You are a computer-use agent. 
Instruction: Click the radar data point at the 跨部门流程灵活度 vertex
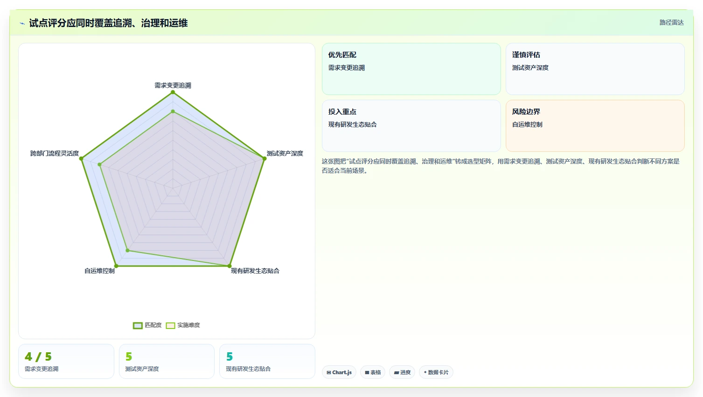pyautogui.click(x=81, y=158)
